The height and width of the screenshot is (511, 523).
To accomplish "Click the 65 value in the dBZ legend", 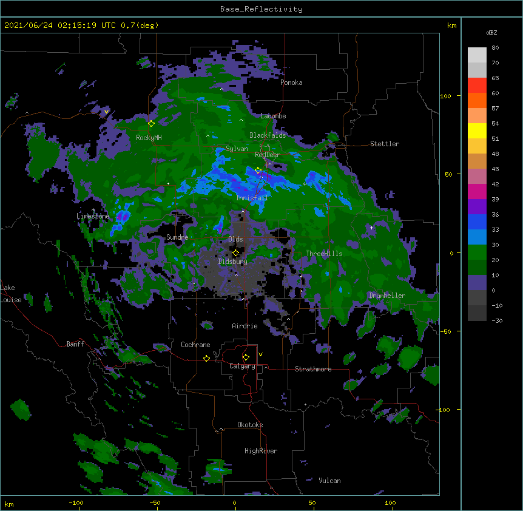I will (495, 78).
